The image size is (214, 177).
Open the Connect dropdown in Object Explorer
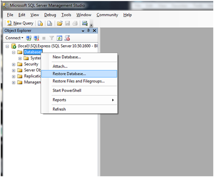pos(14,38)
